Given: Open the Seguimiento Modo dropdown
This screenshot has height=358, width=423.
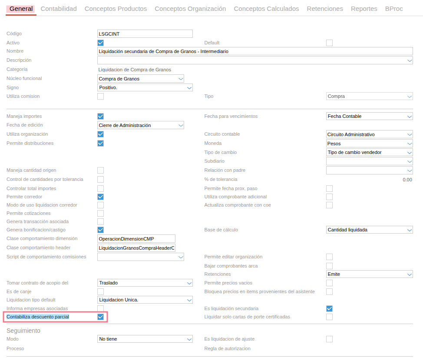Looking at the screenshot, I should (189, 339).
